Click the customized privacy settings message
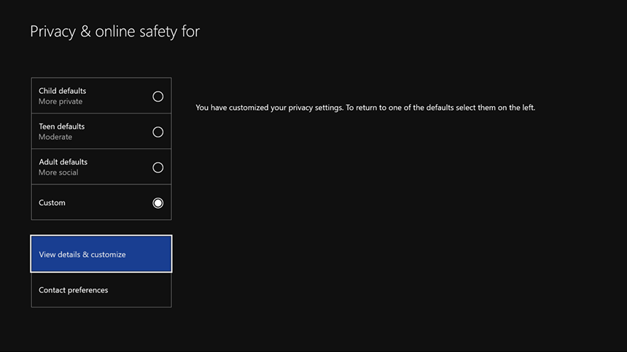This screenshot has height=352, width=627. pyautogui.click(x=365, y=108)
